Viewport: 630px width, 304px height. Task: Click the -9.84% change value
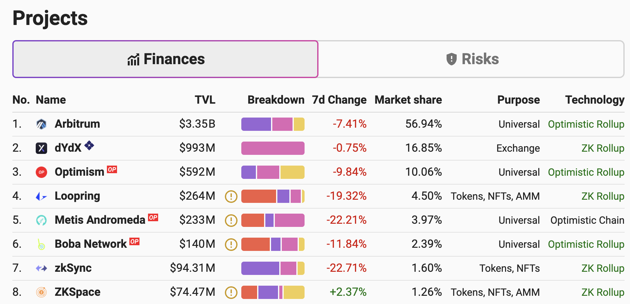point(349,172)
